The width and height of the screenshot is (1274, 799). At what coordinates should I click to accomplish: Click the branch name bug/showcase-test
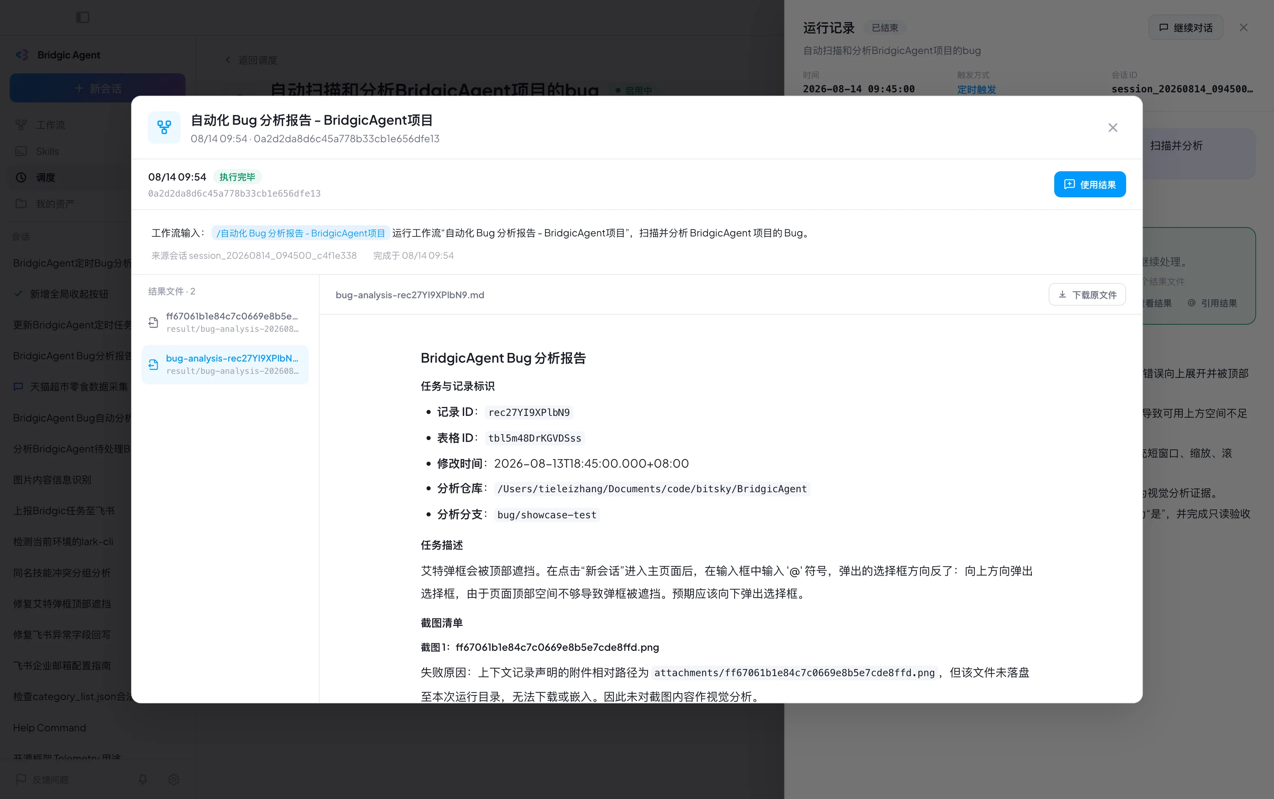(546, 515)
